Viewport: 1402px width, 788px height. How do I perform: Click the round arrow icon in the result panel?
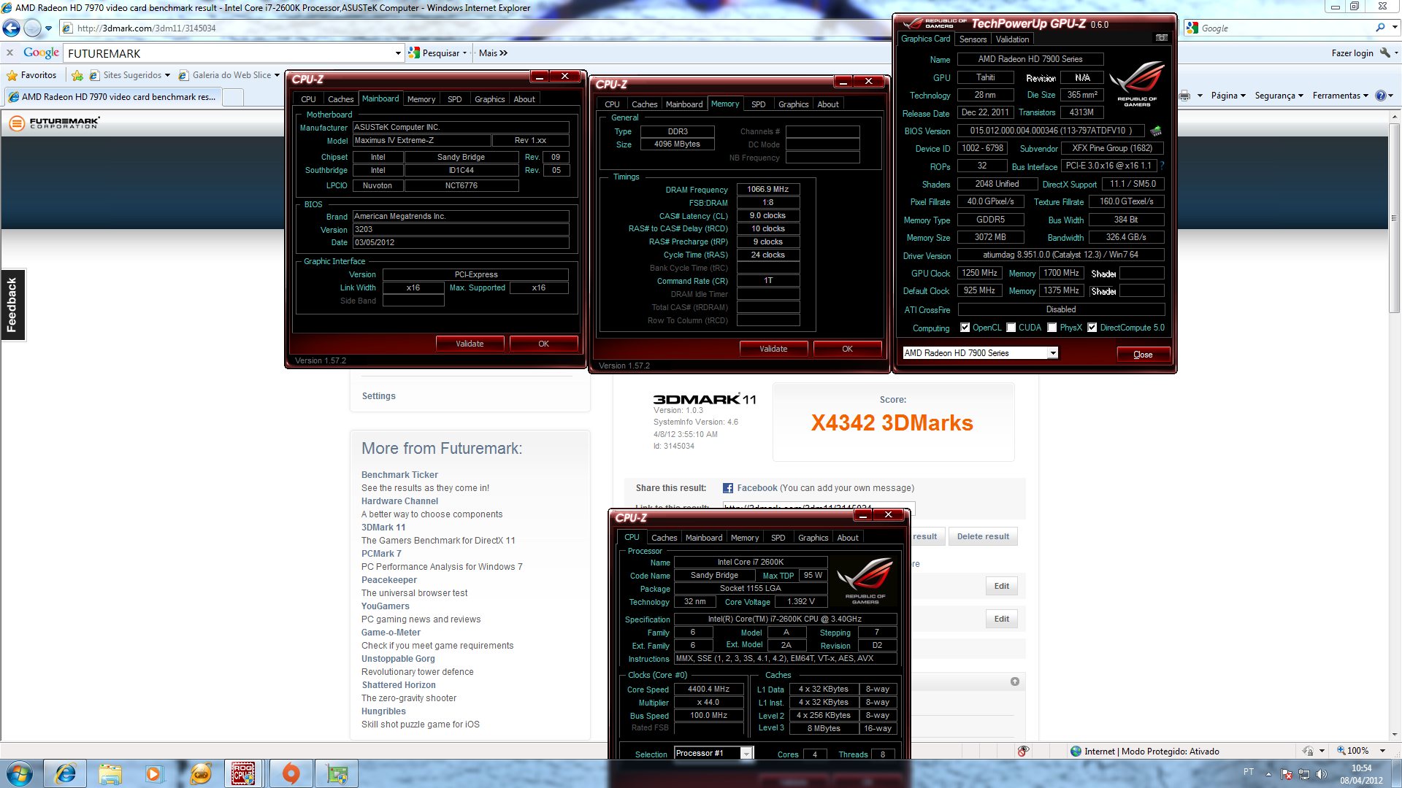tap(1015, 681)
